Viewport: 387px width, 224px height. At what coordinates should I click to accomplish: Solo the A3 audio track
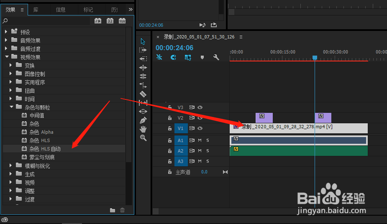tap(208, 161)
